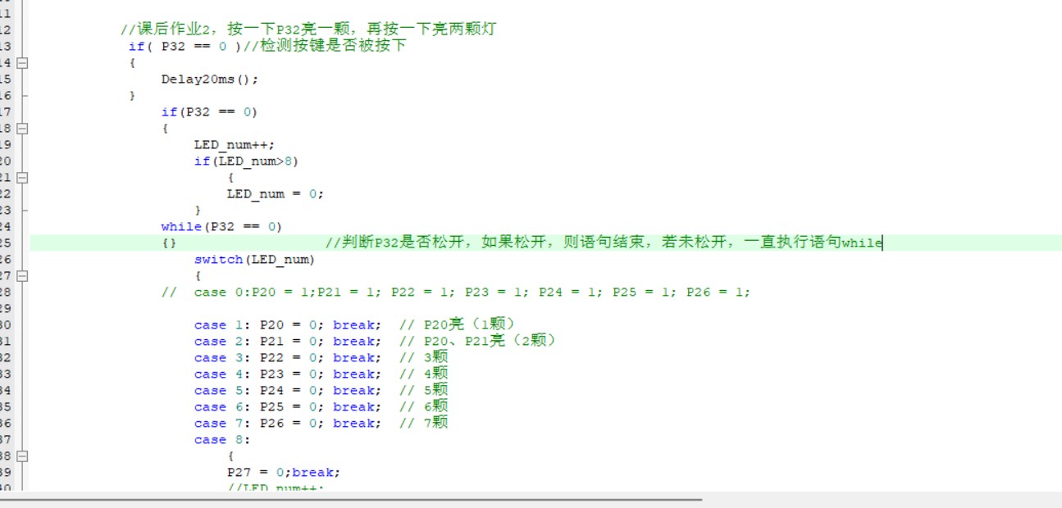Click the homework comment on the top line
1062x508 pixels.
pyautogui.click(x=308, y=29)
